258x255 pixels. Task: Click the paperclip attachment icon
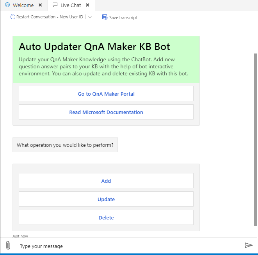pos(8,245)
